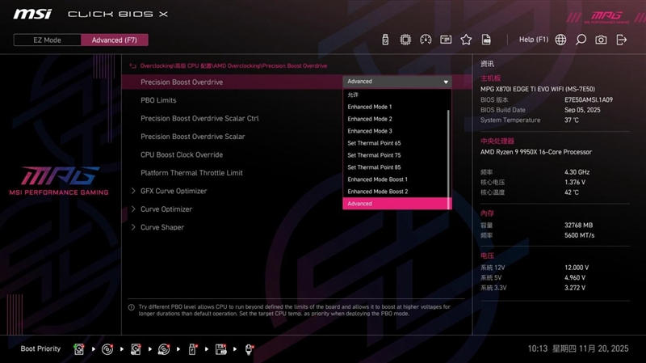Viewport: 646px width, 363px height.
Task: Select the Precision Boost Overdrive row label
Action: tap(182, 82)
